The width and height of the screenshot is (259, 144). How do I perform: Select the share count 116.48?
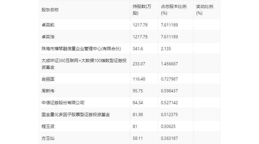pos(139,79)
